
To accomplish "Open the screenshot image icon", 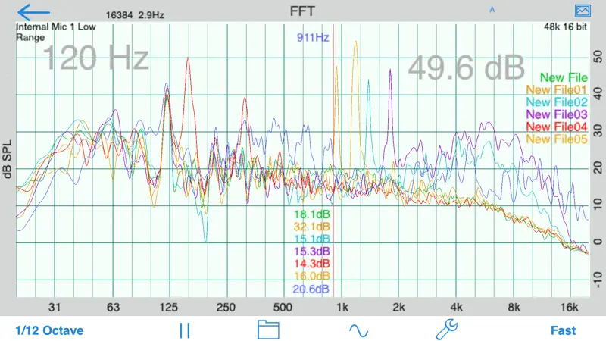I will coord(583,11).
